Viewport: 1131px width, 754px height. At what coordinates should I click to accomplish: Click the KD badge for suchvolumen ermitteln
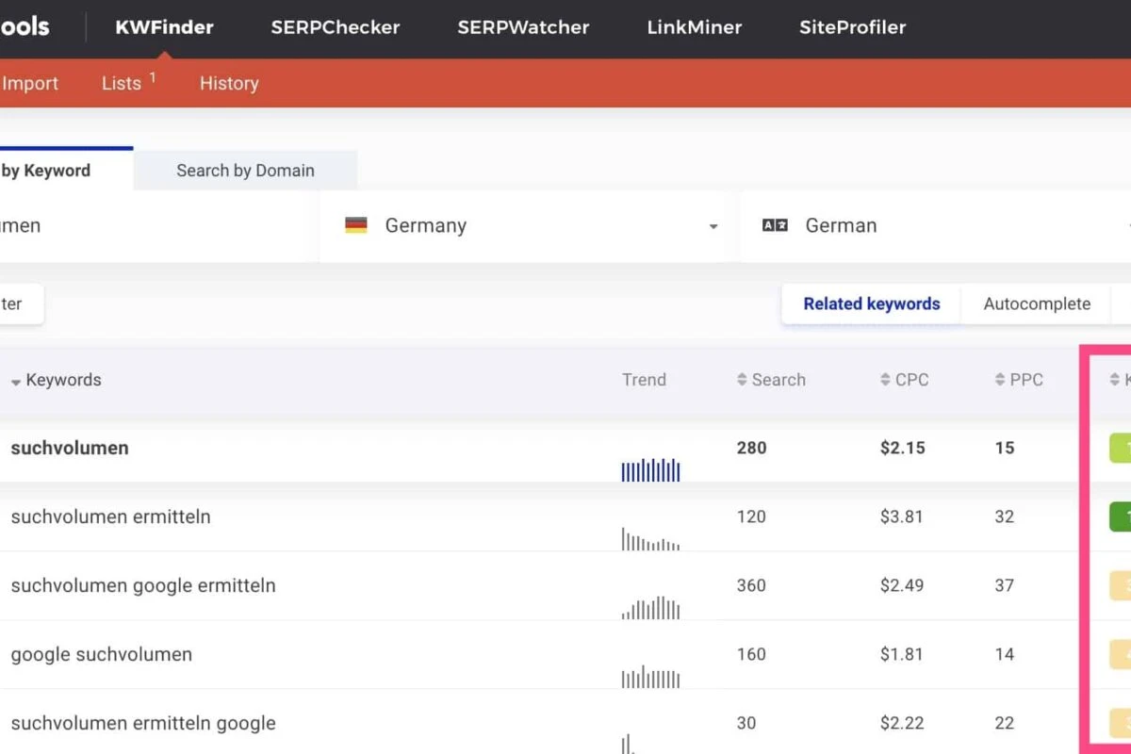pos(1122,516)
